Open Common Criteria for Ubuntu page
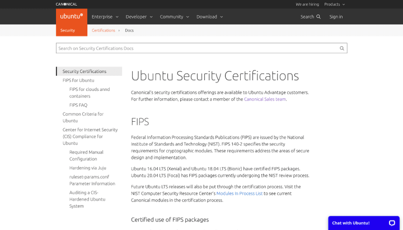Image resolution: width=403 pixels, height=230 pixels. tap(83, 117)
